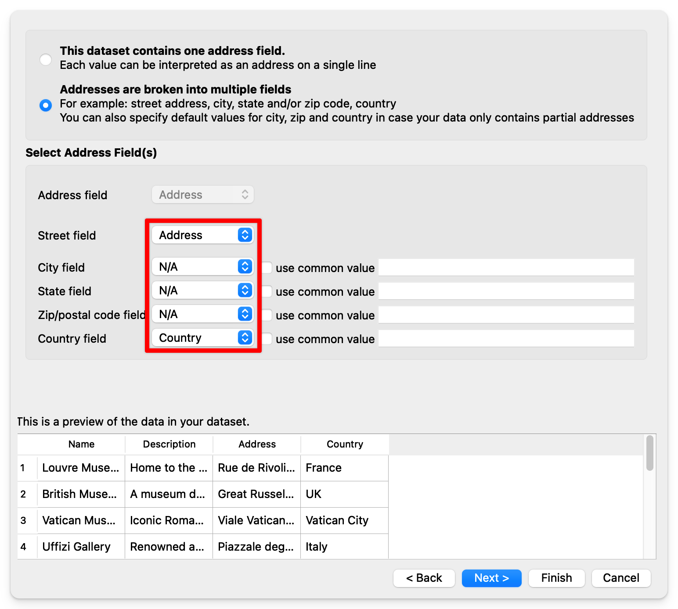
Task: Open the Zip/postal code field dropdown
Action: 202,314
